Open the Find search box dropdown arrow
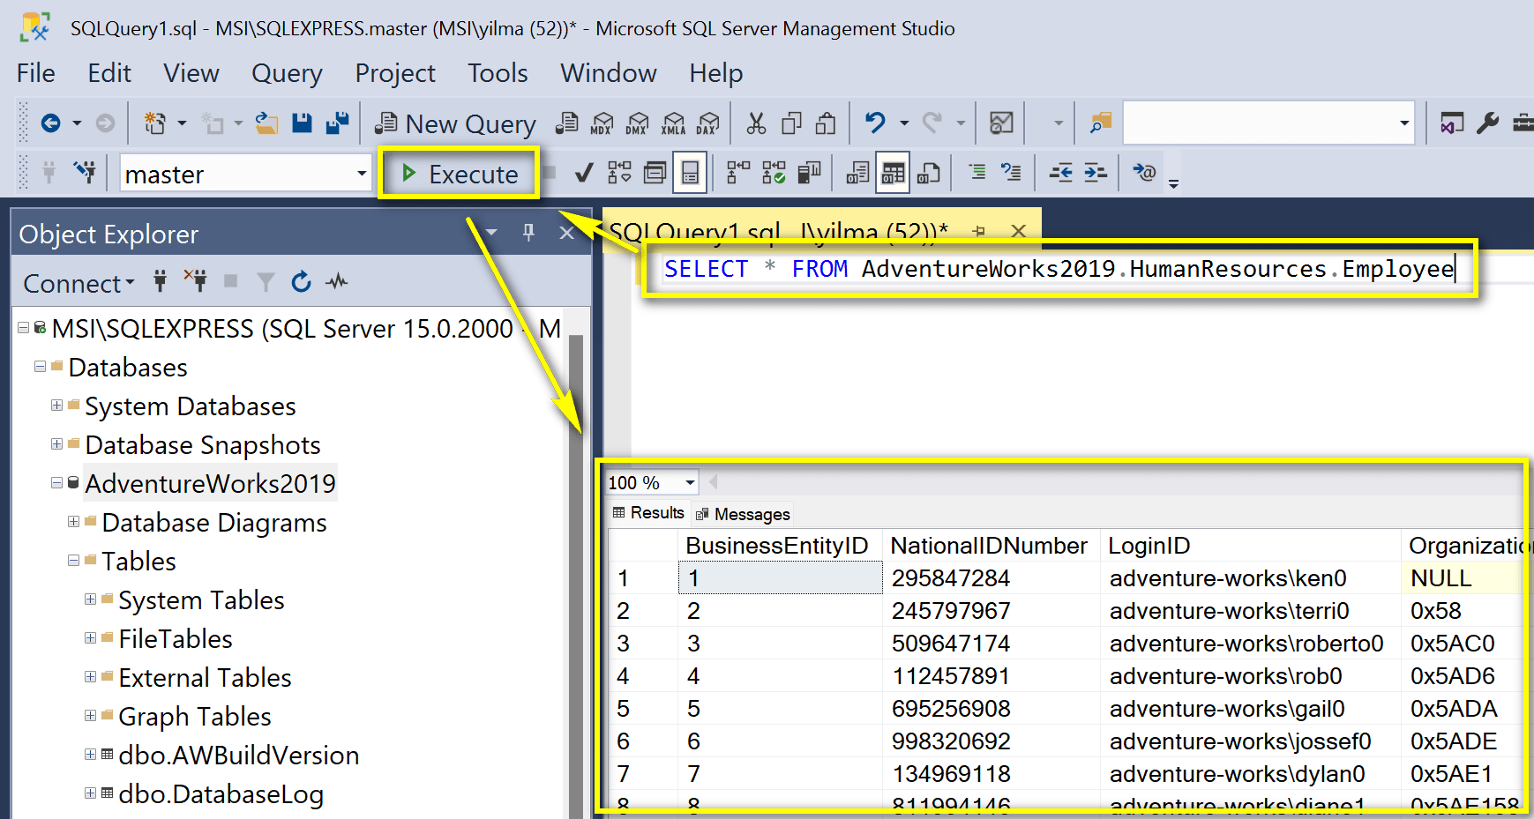The image size is (1534, 819). (x=1403, y=123)
